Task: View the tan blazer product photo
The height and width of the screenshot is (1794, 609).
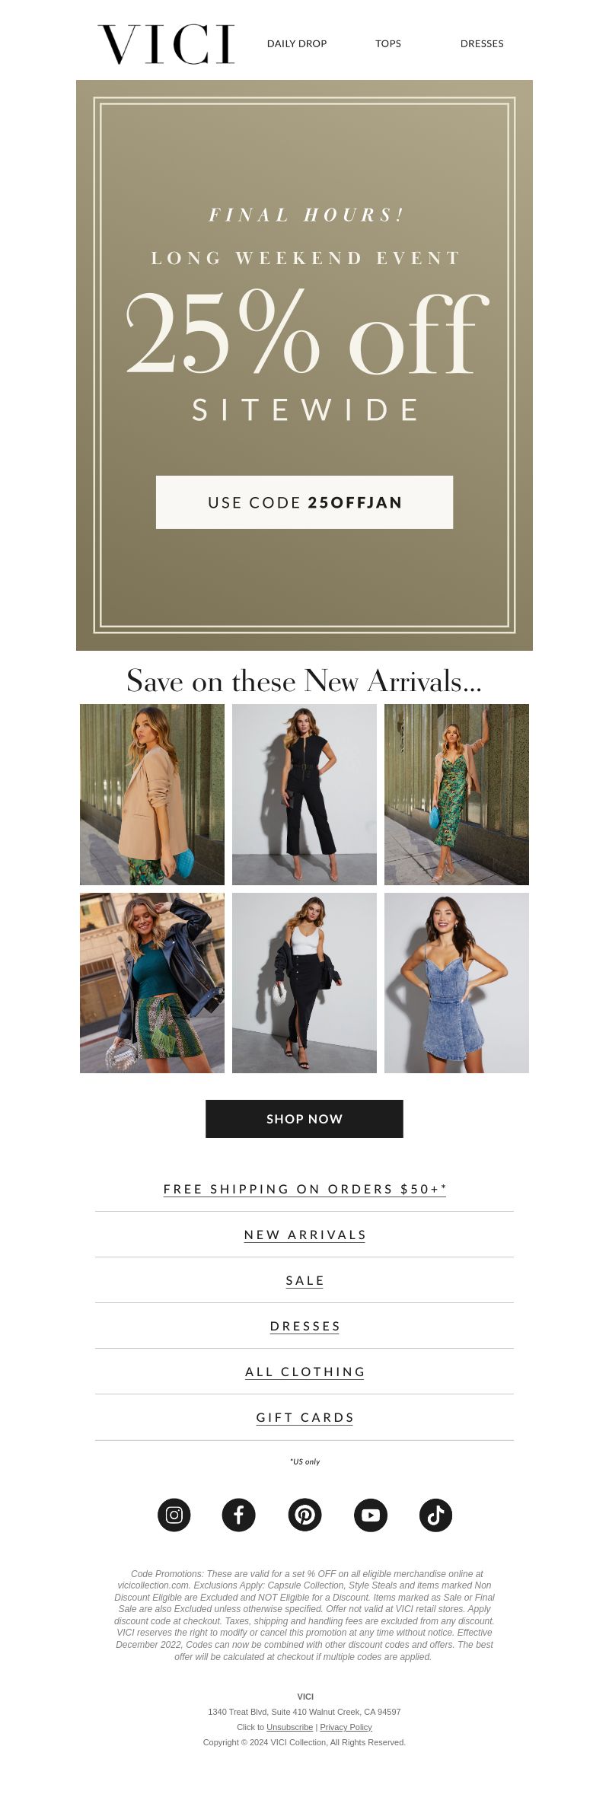Action: tap(152, 795)
